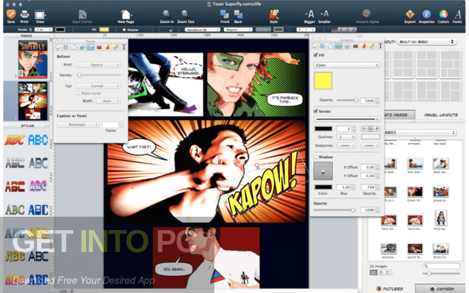This screenshot has height=293, width=469.
Task: Open the Built-in Basic layout dropdown
Action: 427,42
